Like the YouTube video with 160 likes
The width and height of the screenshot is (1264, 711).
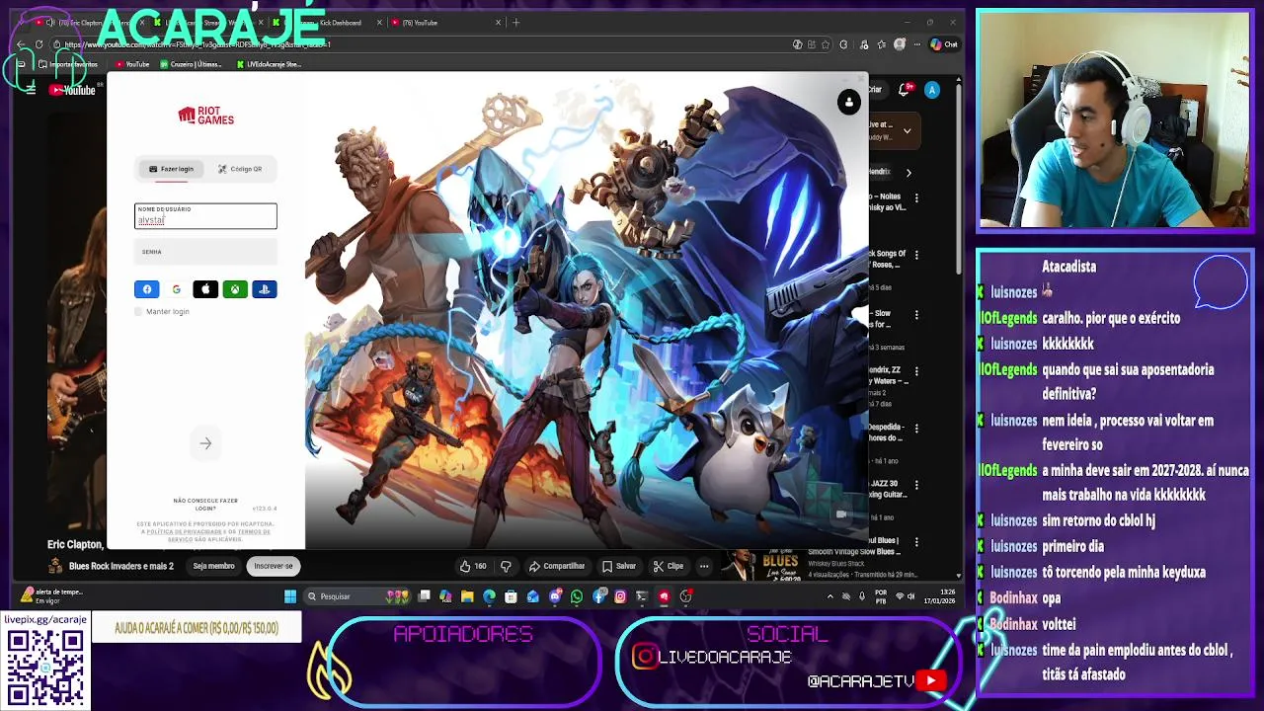point(473,566)
